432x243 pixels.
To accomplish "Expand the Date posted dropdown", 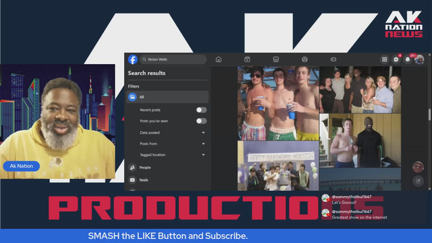I will coord(203,133).
